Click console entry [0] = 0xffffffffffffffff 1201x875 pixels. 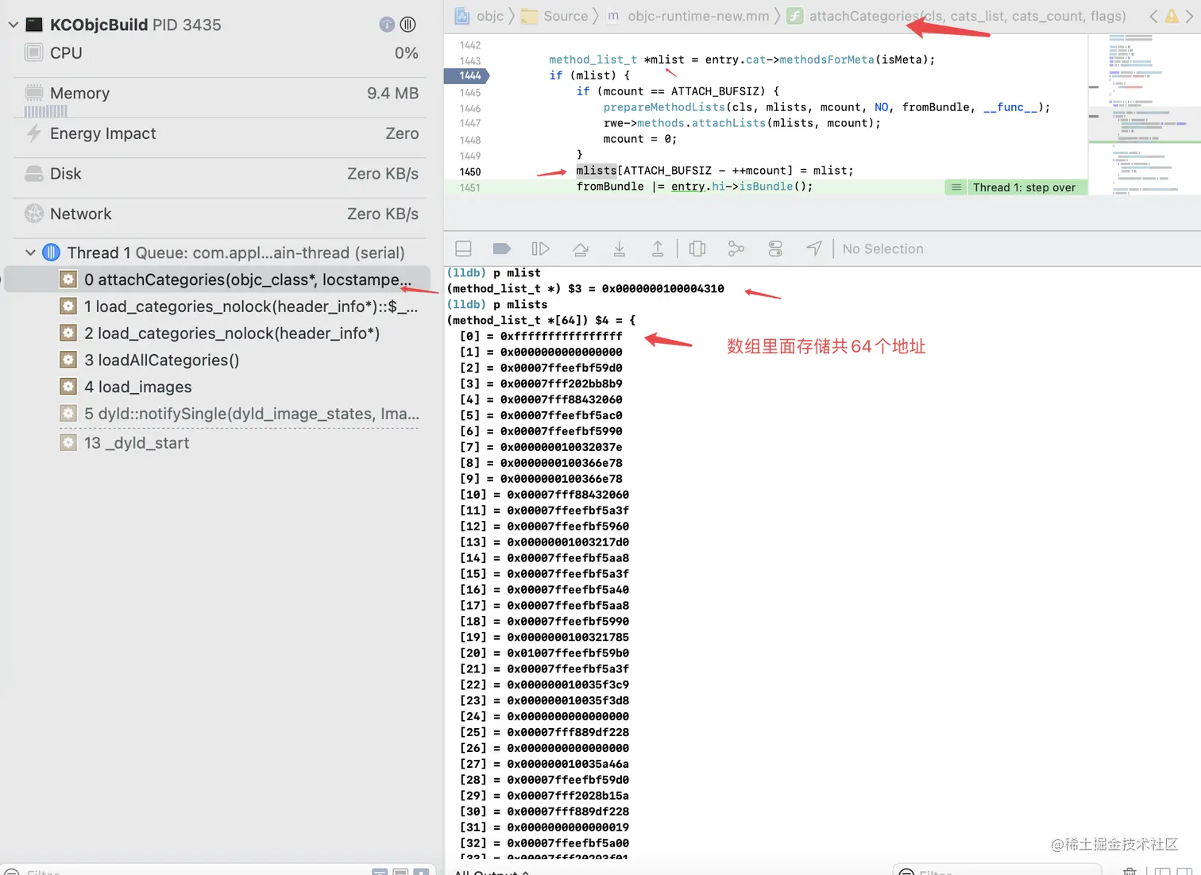click(541, 336)
